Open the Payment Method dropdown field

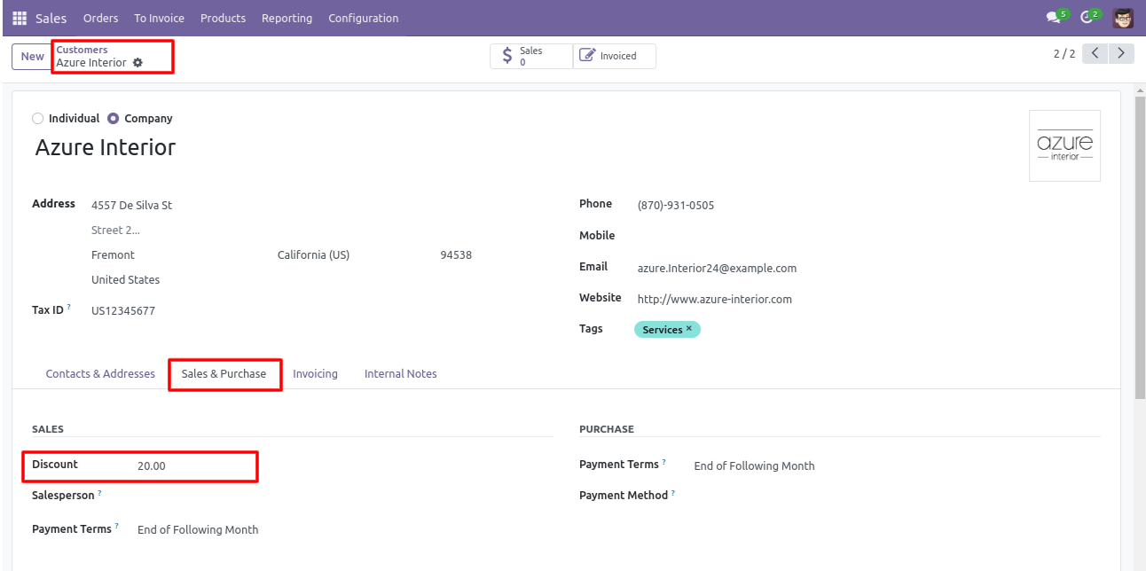(x=897, y=496)
